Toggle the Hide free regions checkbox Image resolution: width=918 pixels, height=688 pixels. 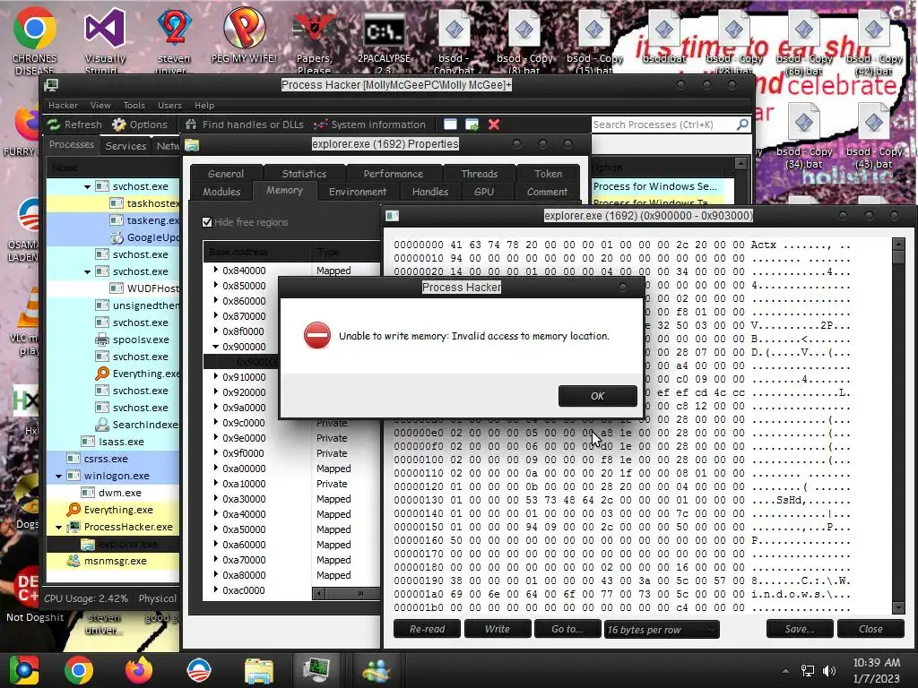coord(207,222)
